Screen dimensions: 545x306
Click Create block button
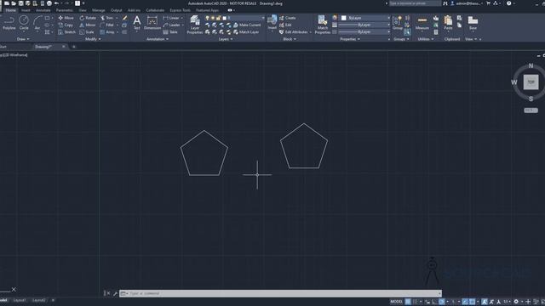tap(288, 18)
